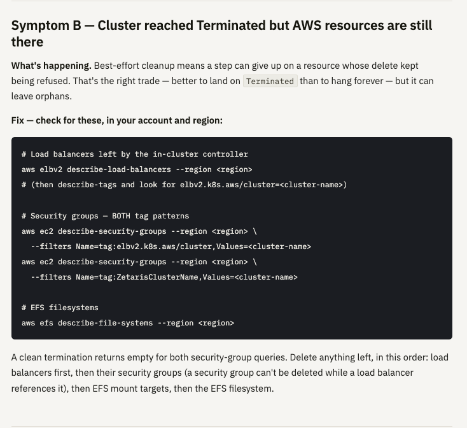This screenshot has height=428, width=467.
Task: Click the "Fix — check for these" bold line
Action: (x=117, y=120)
